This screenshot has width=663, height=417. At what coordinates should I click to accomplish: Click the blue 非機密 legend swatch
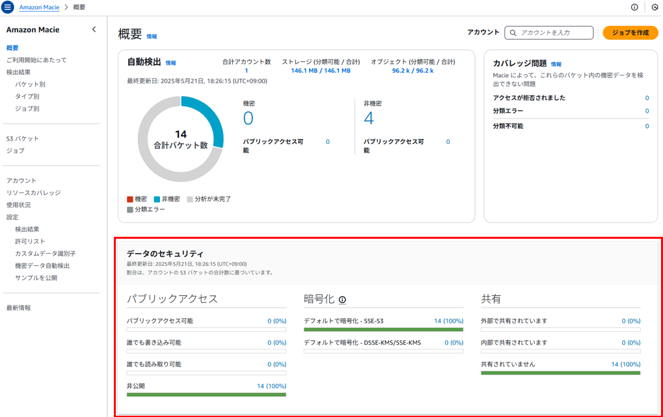(x=157, y=199)
